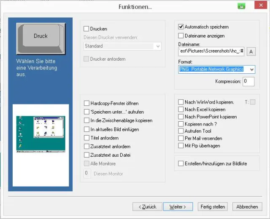Enable Dateiname anzeigen checkbox
This screenshot has width=270, height=219.
(181, 36)
